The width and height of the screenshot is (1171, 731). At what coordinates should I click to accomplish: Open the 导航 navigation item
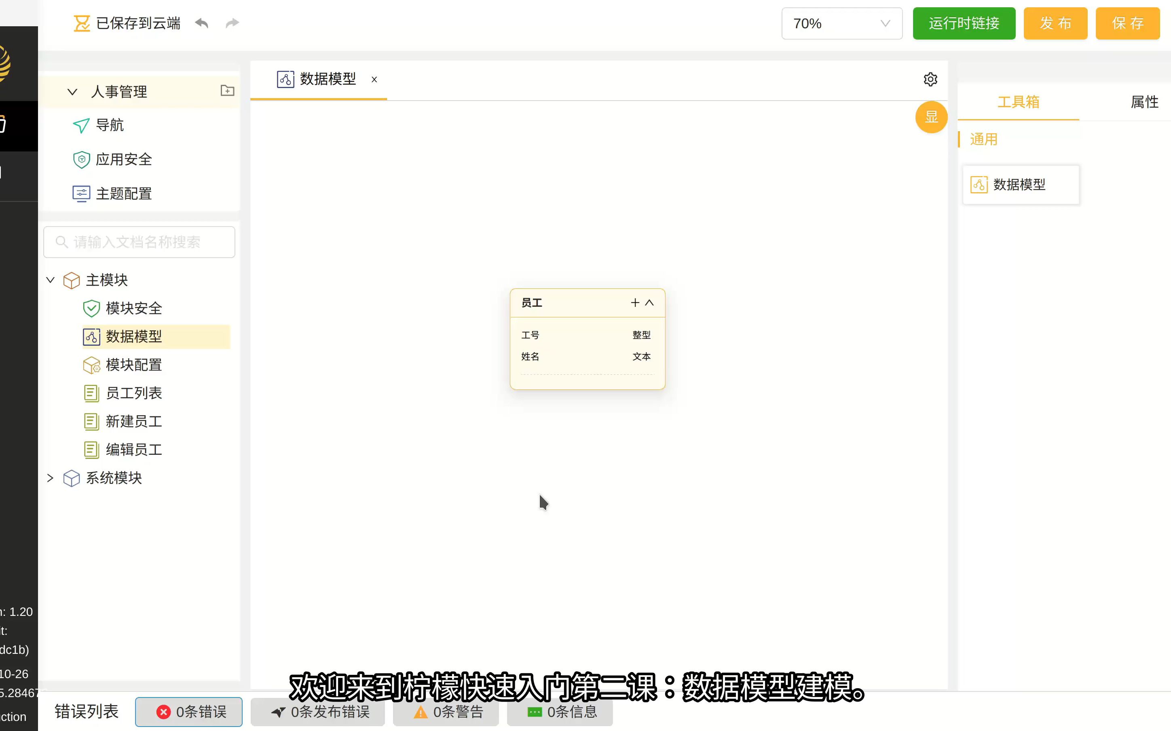110,125
